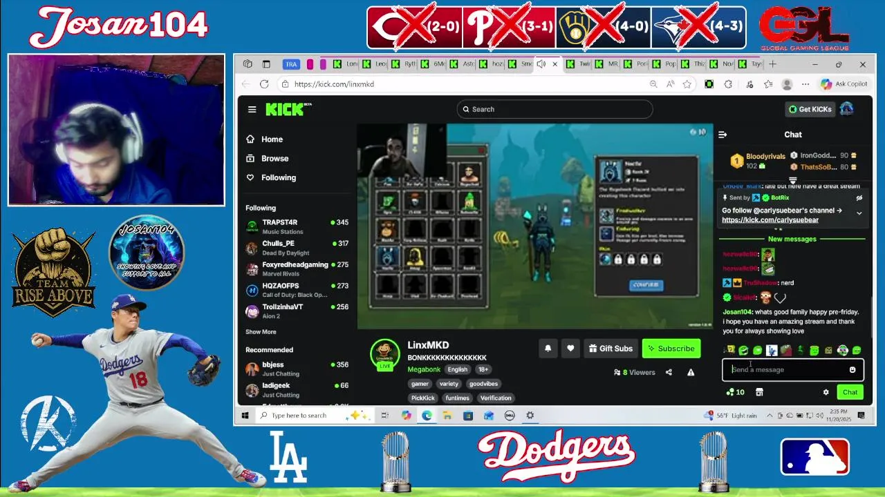Click the variety tag
Viewport: 885px width, 497px height.
pyautogui.click(x=449, y=384)
